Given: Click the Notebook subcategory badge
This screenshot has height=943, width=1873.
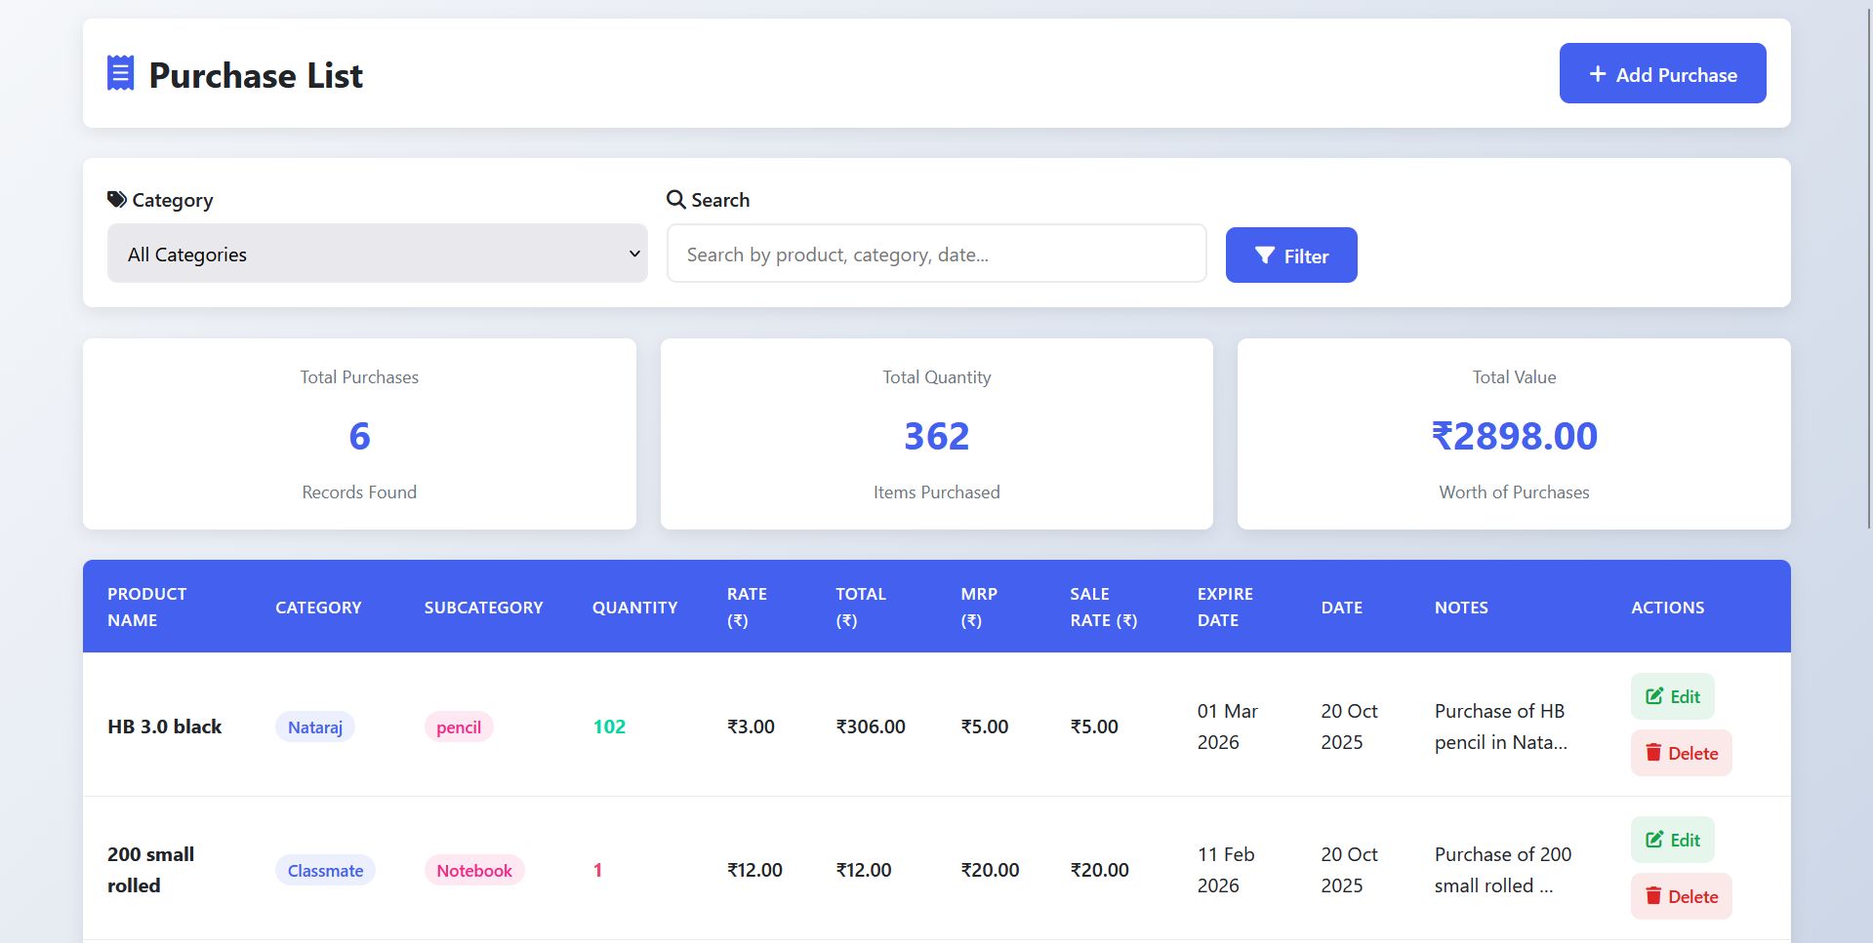Looking at the screenshot, I should 473,870.
